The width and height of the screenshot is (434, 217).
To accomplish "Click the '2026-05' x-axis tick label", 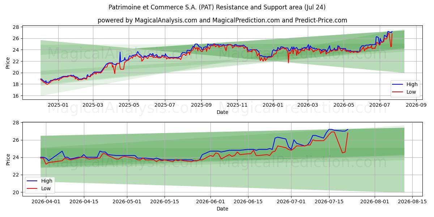I will (344, 105).
